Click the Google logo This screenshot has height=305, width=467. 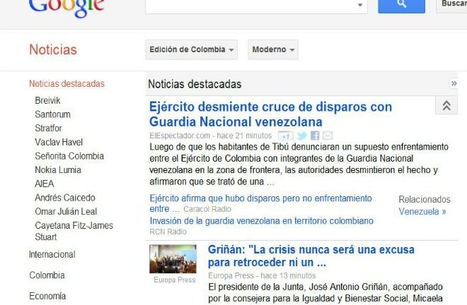67,8
